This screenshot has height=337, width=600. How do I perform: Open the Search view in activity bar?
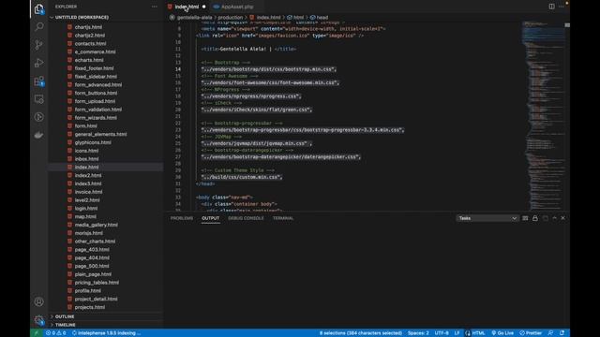(39, 27)
